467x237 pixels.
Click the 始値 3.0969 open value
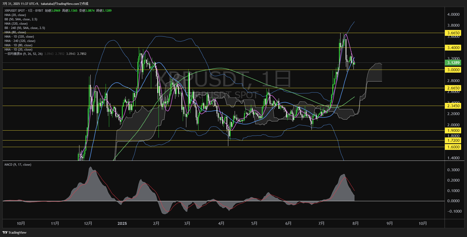coord(53,11)
